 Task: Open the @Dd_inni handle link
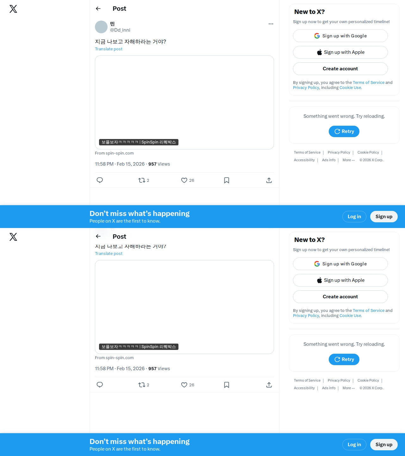pos(120,30)
